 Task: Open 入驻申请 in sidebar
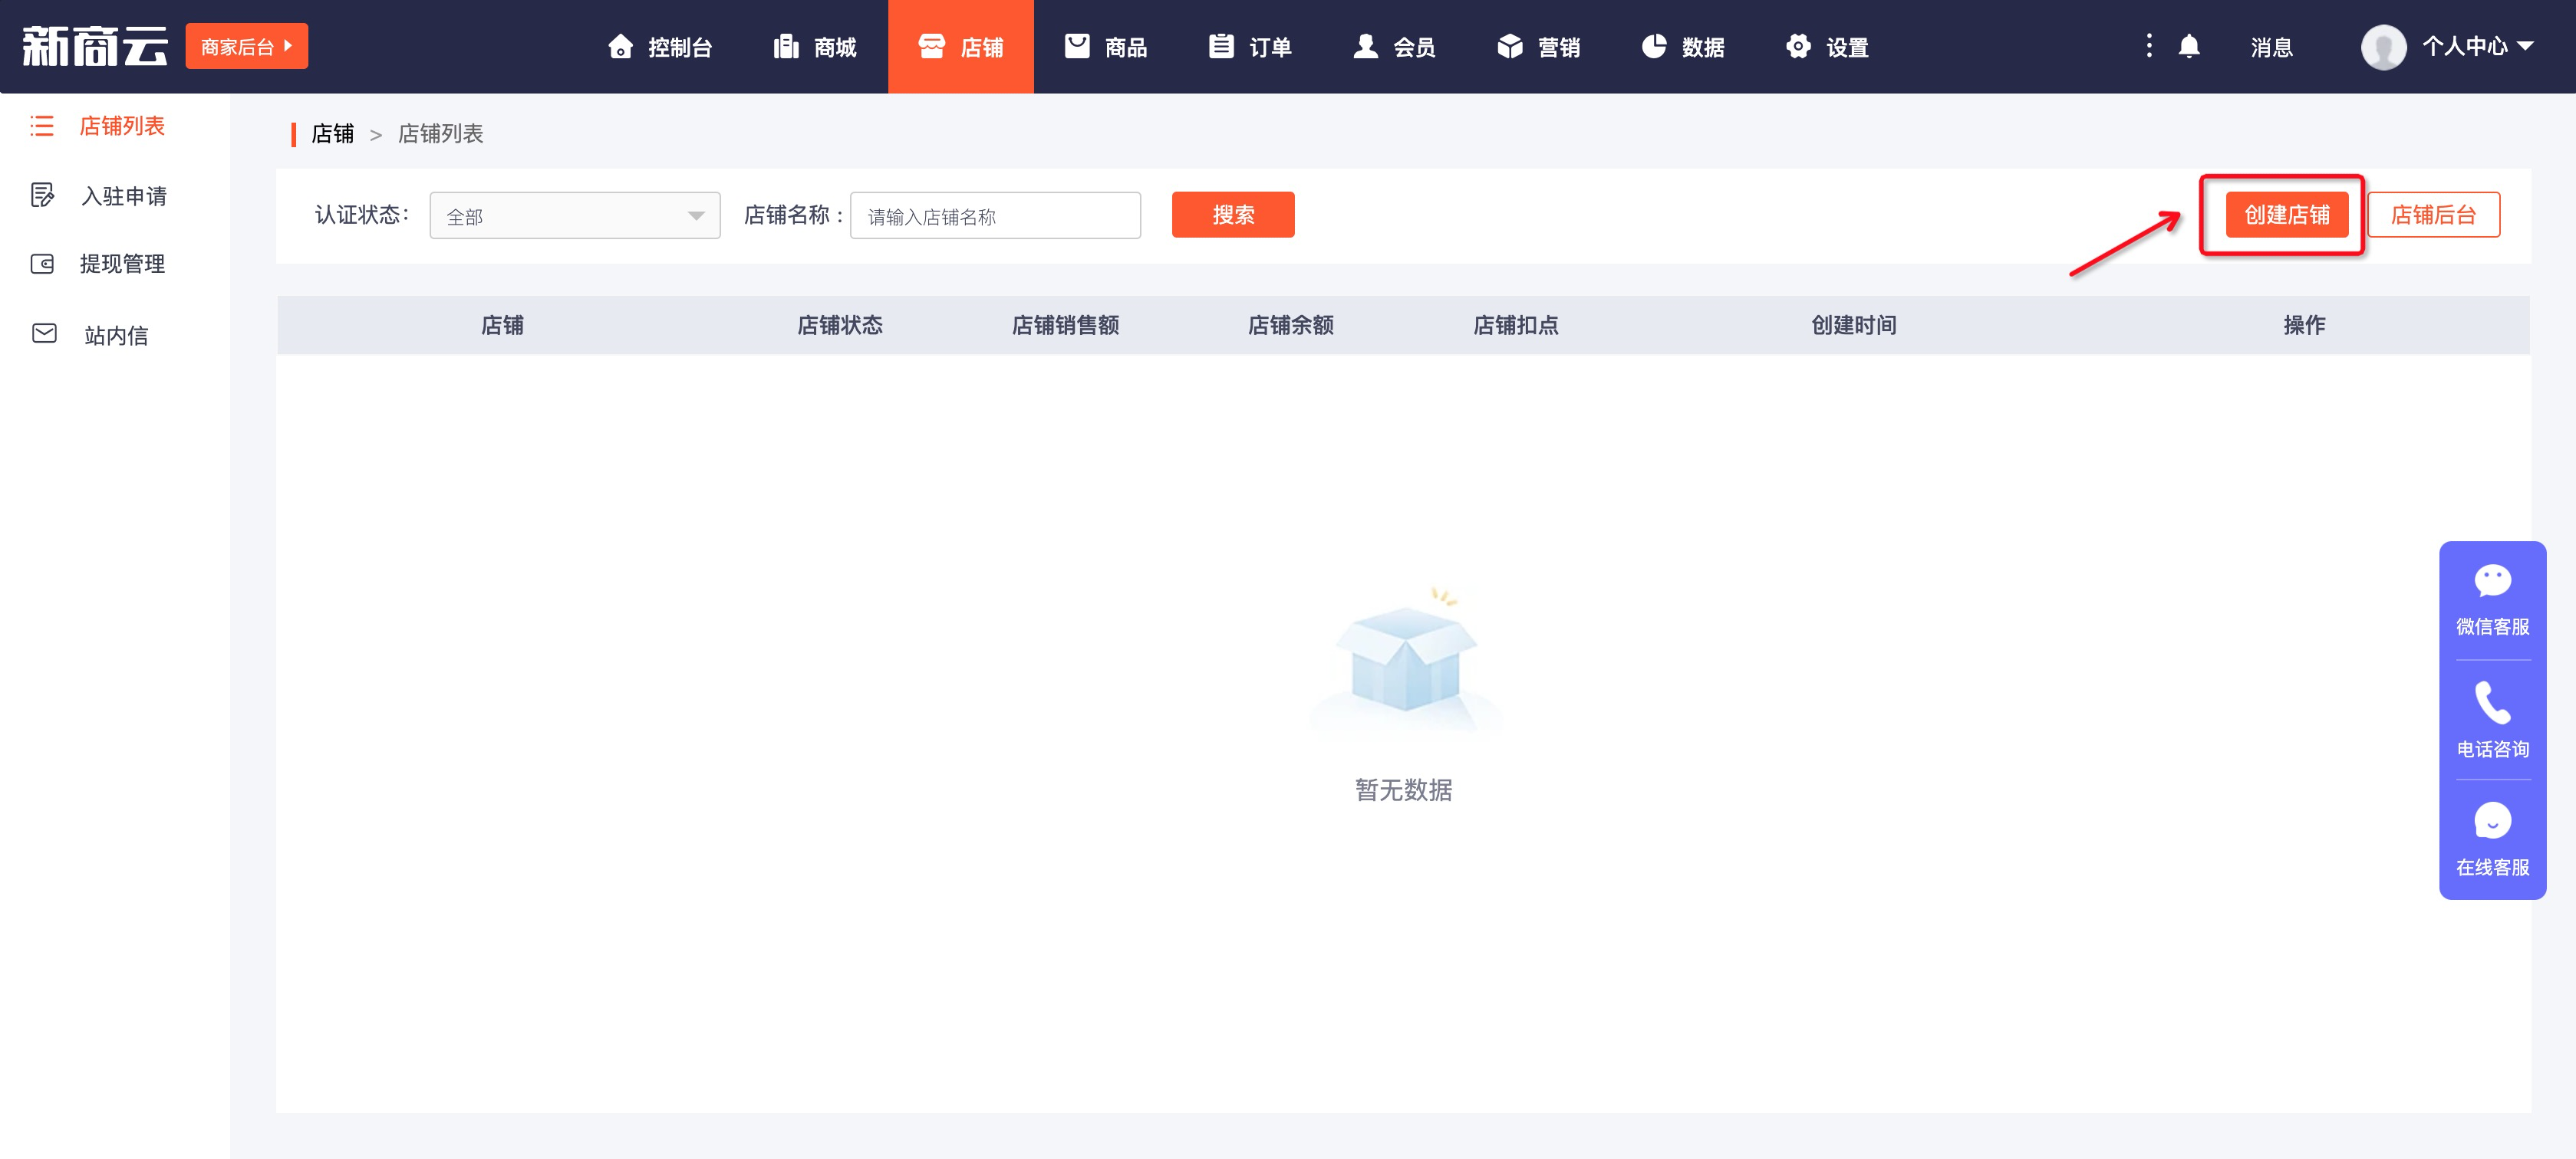[123, 195]
